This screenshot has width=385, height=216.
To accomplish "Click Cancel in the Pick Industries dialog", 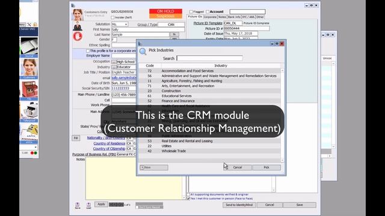I will (x=238, y=167).
